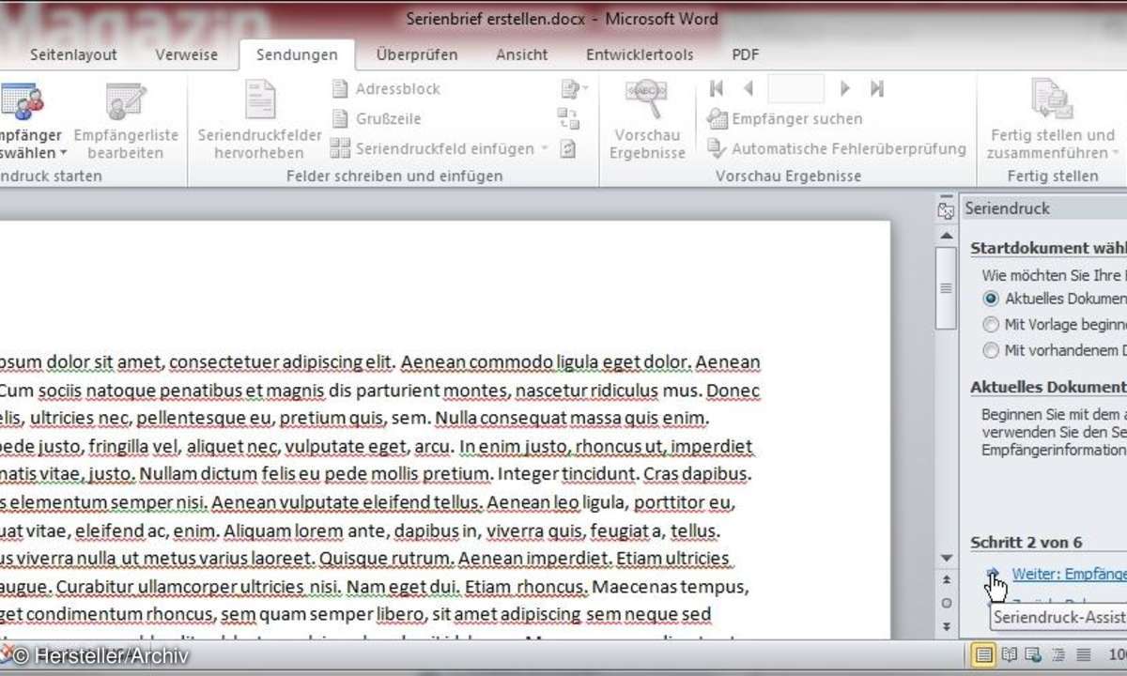1127x676 pixels.
Task: Switch to Draft view
Action: coord(1083,653)
